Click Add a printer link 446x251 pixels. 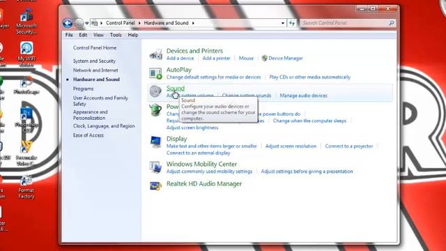(x=217, y=59)
